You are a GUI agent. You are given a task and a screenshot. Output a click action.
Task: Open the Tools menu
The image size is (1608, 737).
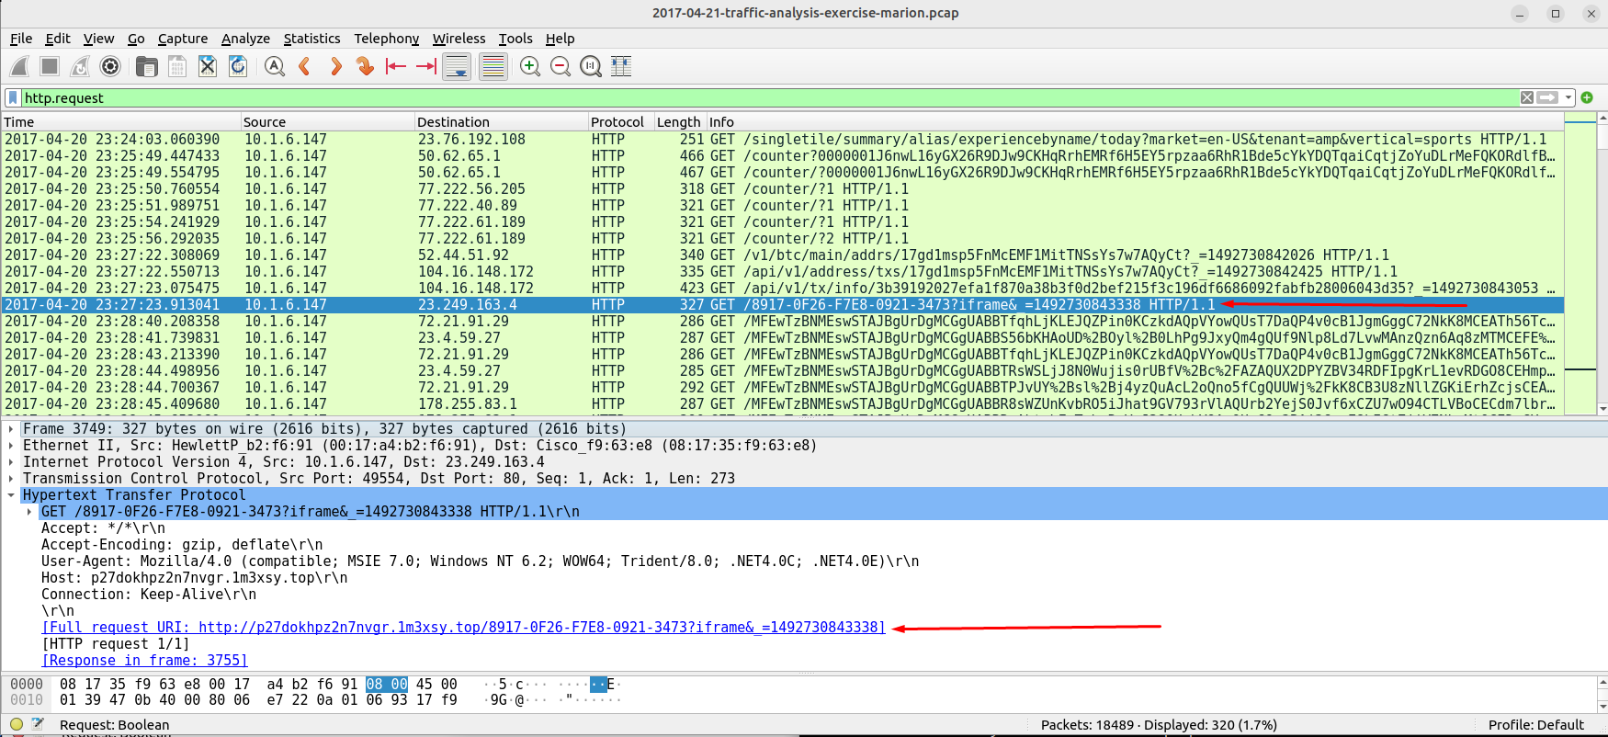coord(515,39)
